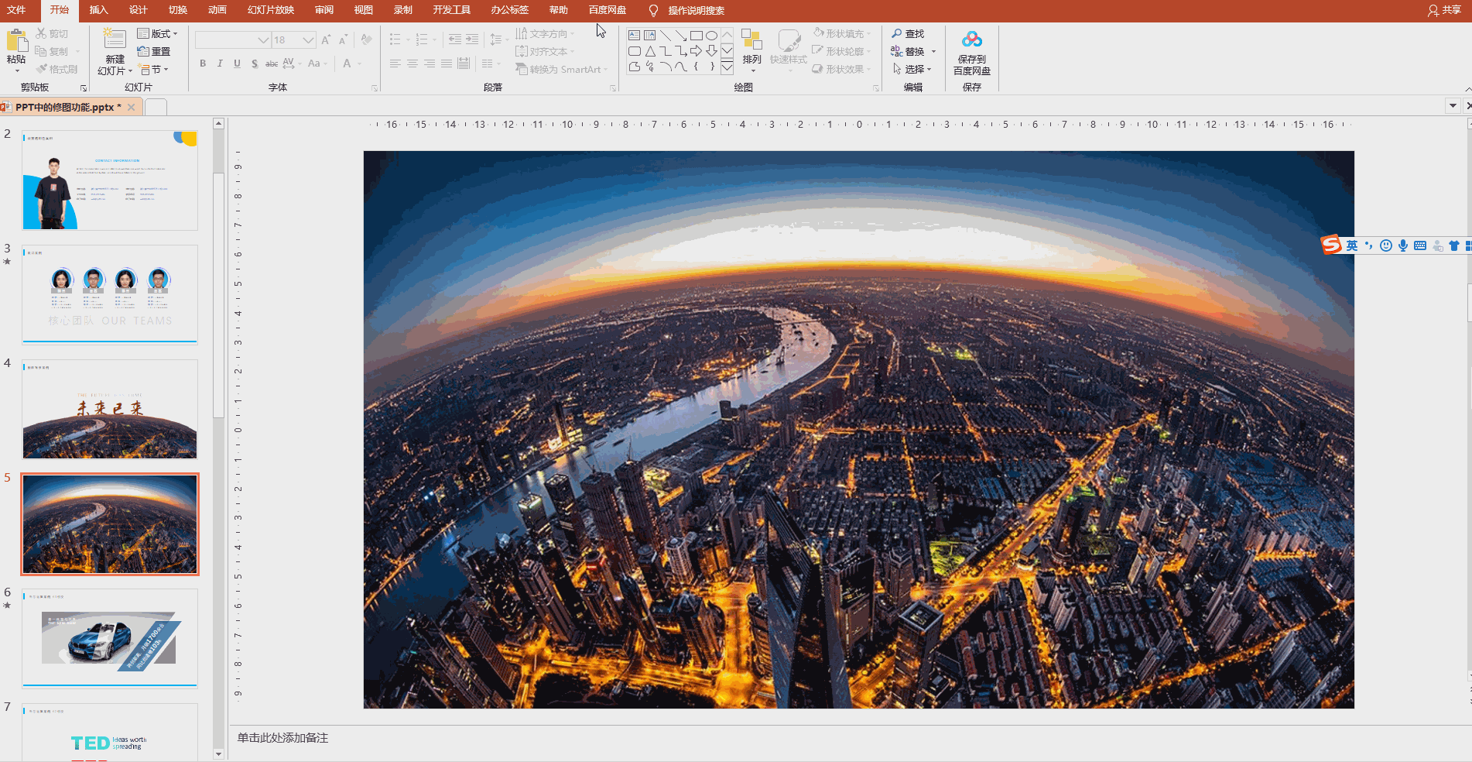
Task: Toggle text shadow formatting
Action: pos(255,63)
